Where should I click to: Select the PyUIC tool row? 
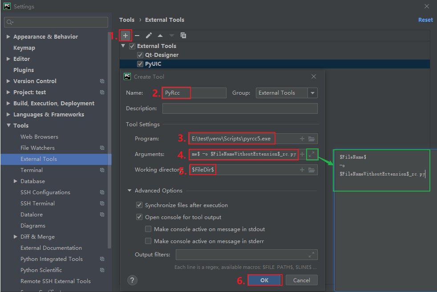click(x=275, y=64)
